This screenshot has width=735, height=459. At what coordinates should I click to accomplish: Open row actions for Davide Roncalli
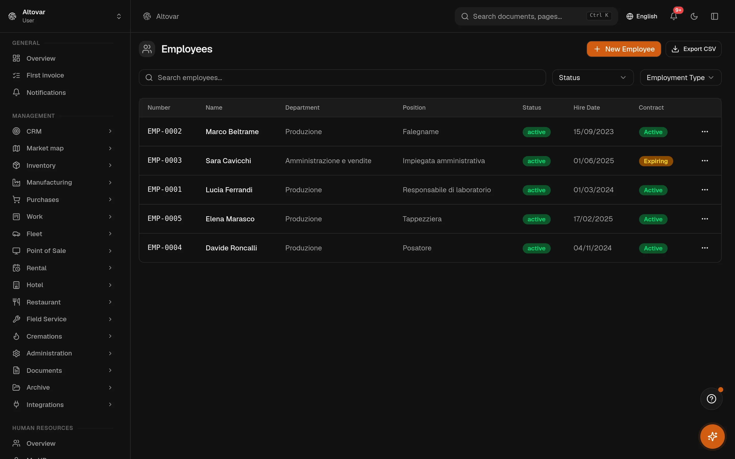point(705,248)
